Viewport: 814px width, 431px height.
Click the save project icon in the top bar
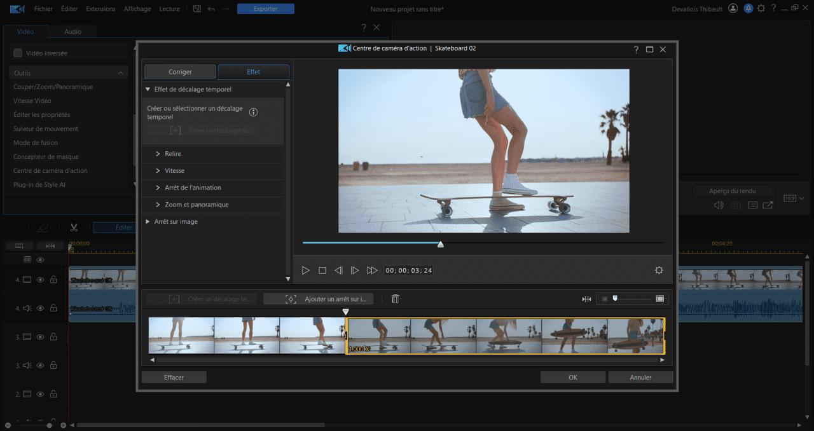pos(197,8)
